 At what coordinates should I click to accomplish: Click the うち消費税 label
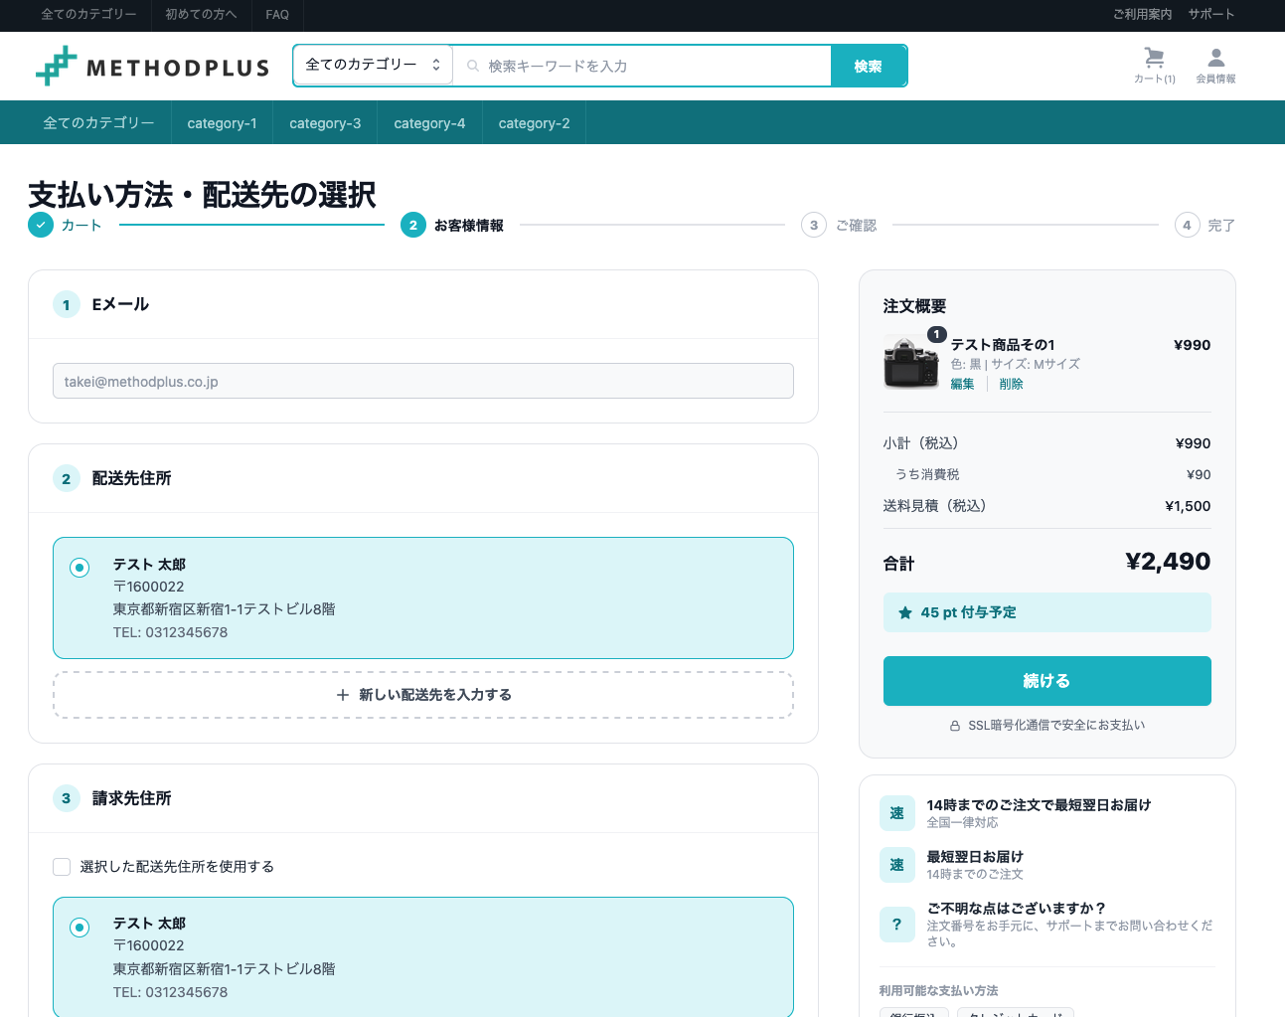927,474
